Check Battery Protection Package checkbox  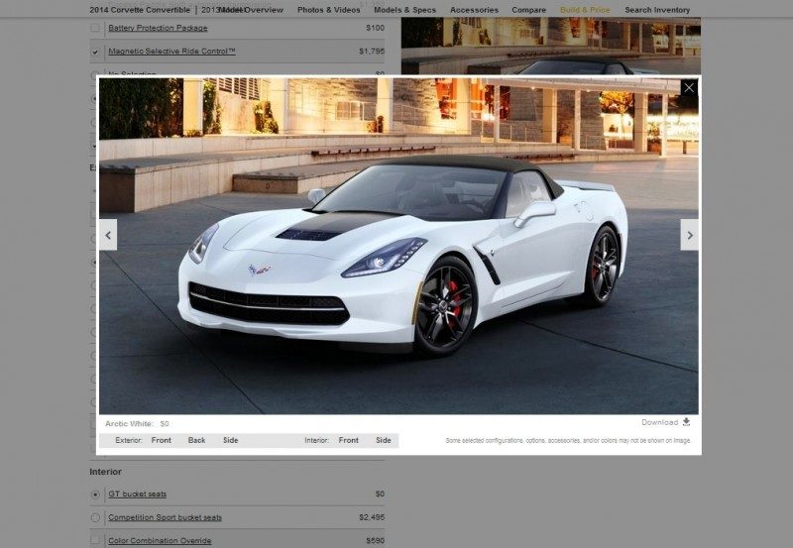(95, 28)
